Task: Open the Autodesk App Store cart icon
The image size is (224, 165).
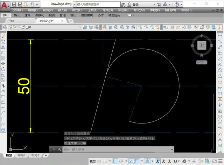Action: coord(159,5)
